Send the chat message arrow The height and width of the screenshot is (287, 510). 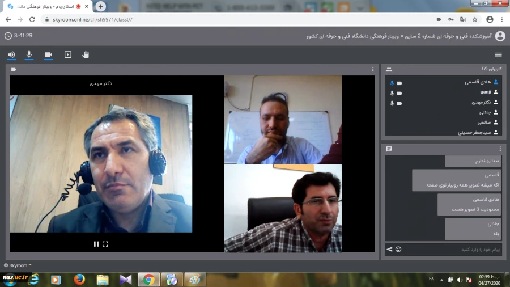(x=389, y=249)
